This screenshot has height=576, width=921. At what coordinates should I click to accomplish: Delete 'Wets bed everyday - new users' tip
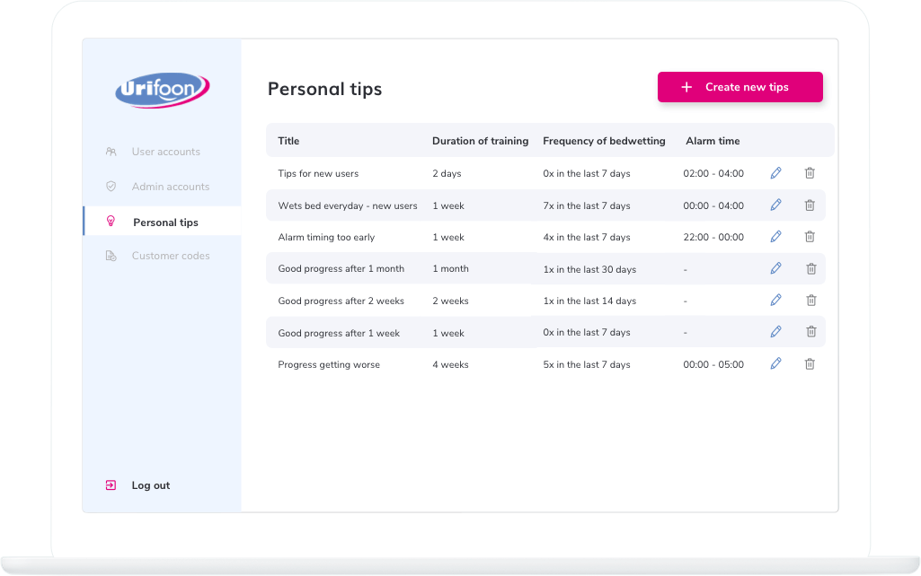click(810, 205)
